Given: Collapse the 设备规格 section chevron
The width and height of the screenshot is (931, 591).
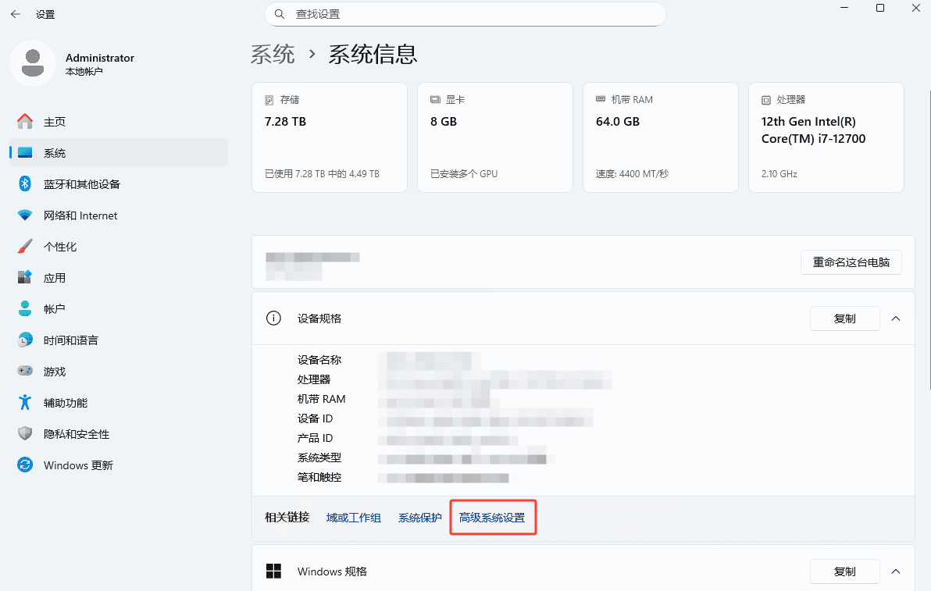Looking at the screenshot, I should tap(896, 319).
